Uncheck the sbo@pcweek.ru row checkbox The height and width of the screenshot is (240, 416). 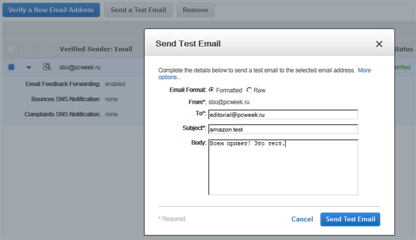(x=11, y=67)
